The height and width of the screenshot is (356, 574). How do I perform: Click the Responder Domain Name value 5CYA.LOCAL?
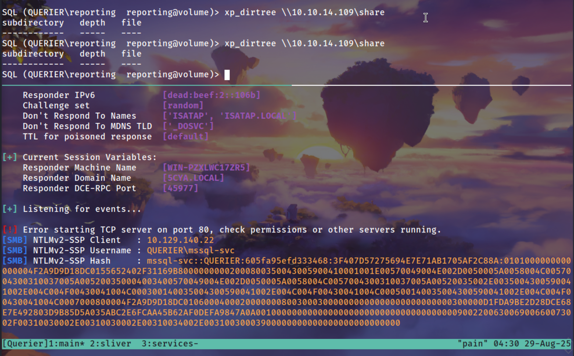(193, 178)
